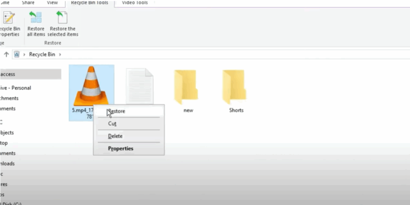Click the Up arrow navigation button
Image resolution: width=410 pixels, height=205 pixels.
(x=6, y=54)
